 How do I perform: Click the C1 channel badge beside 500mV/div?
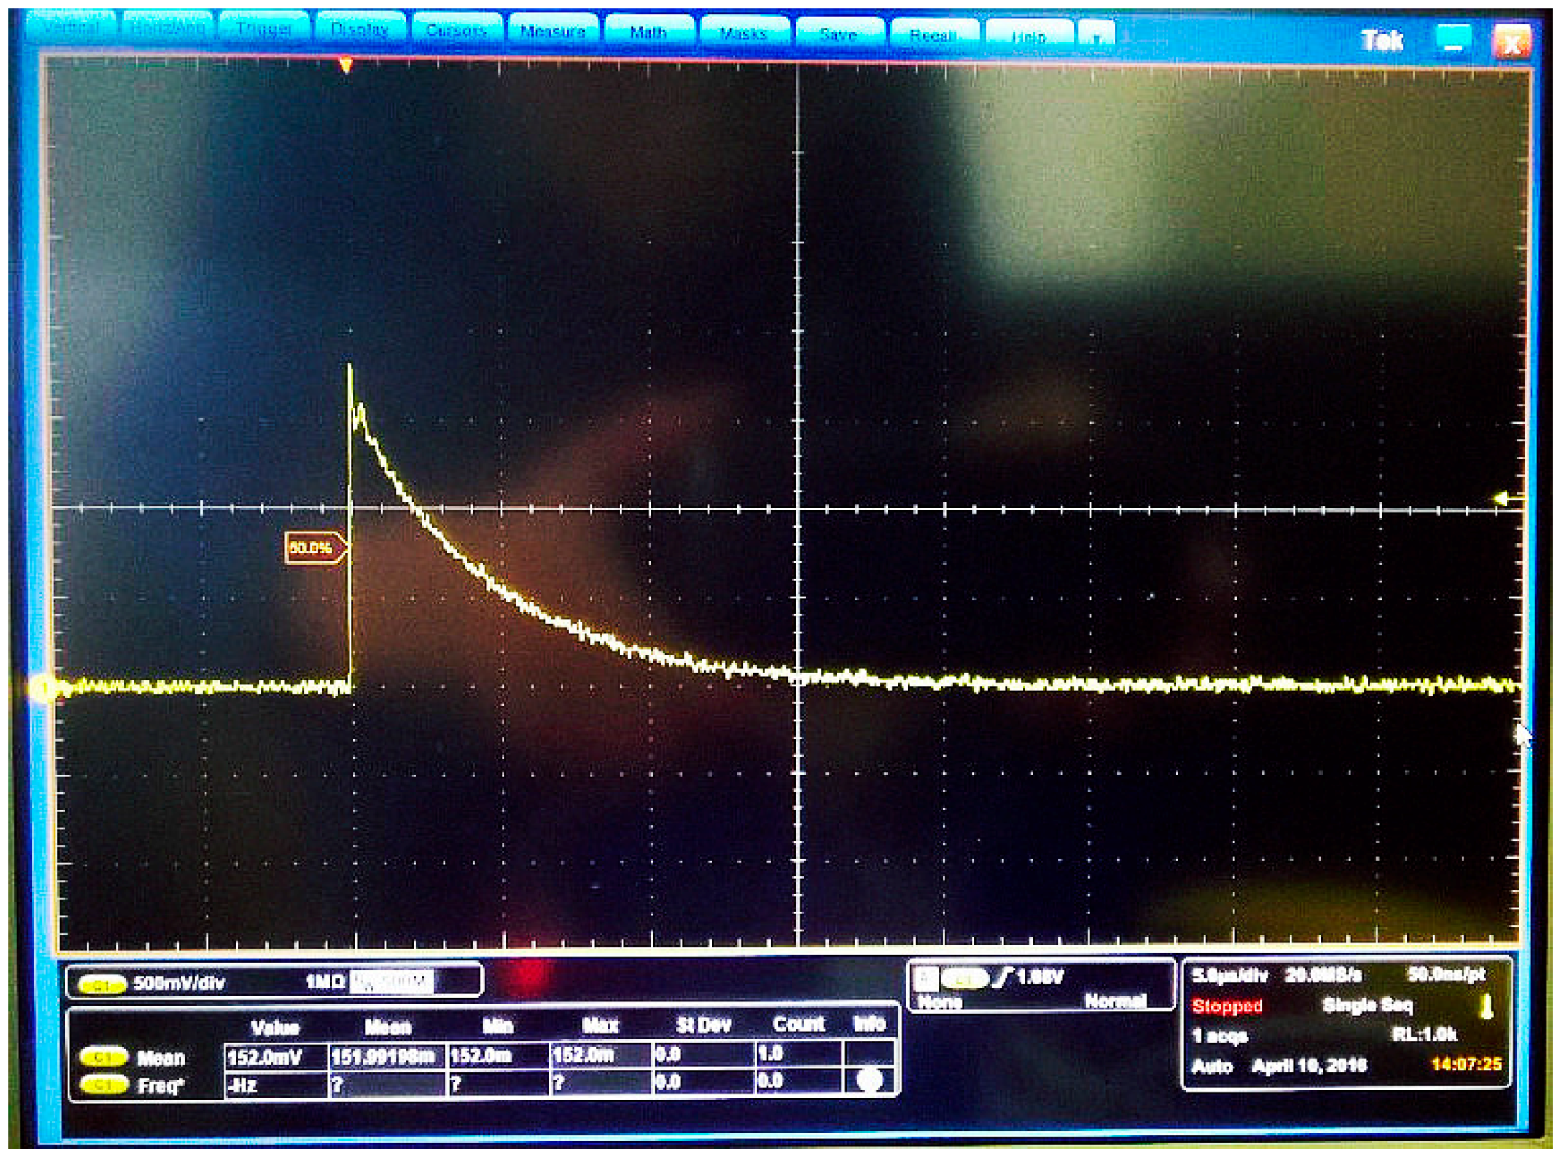[x=101, y=985]
